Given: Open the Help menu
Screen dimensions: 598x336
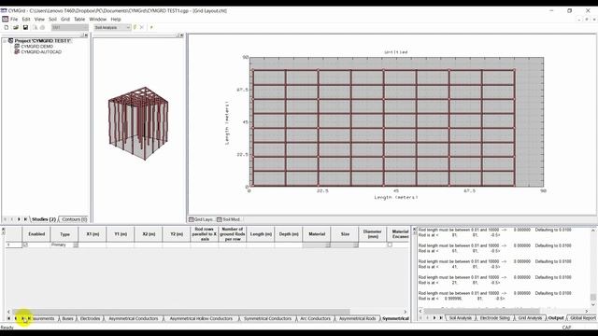Looking at the screenshot, I should [116, 19].
